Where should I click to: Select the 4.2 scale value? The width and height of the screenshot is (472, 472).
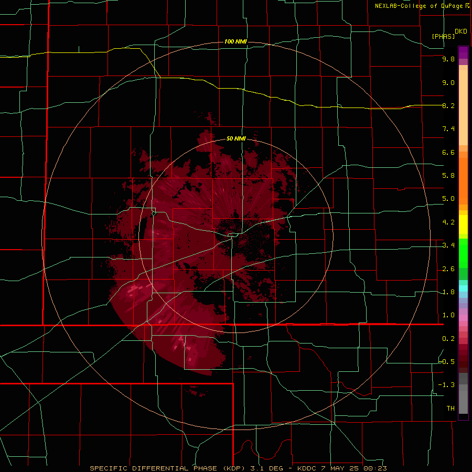[x=448, y=222]
